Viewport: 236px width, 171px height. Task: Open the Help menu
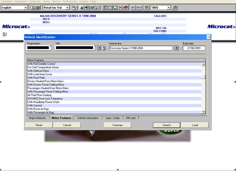tap(93, 2)
